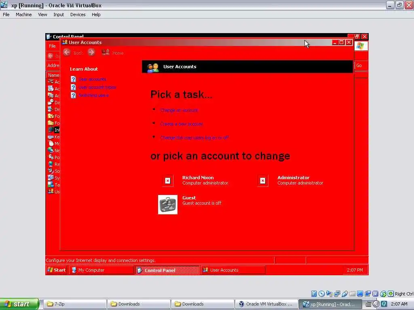Switch to Oracle VM VirtualBox host taskbar button
Screen dimensions: 414x310
(266, 304)
